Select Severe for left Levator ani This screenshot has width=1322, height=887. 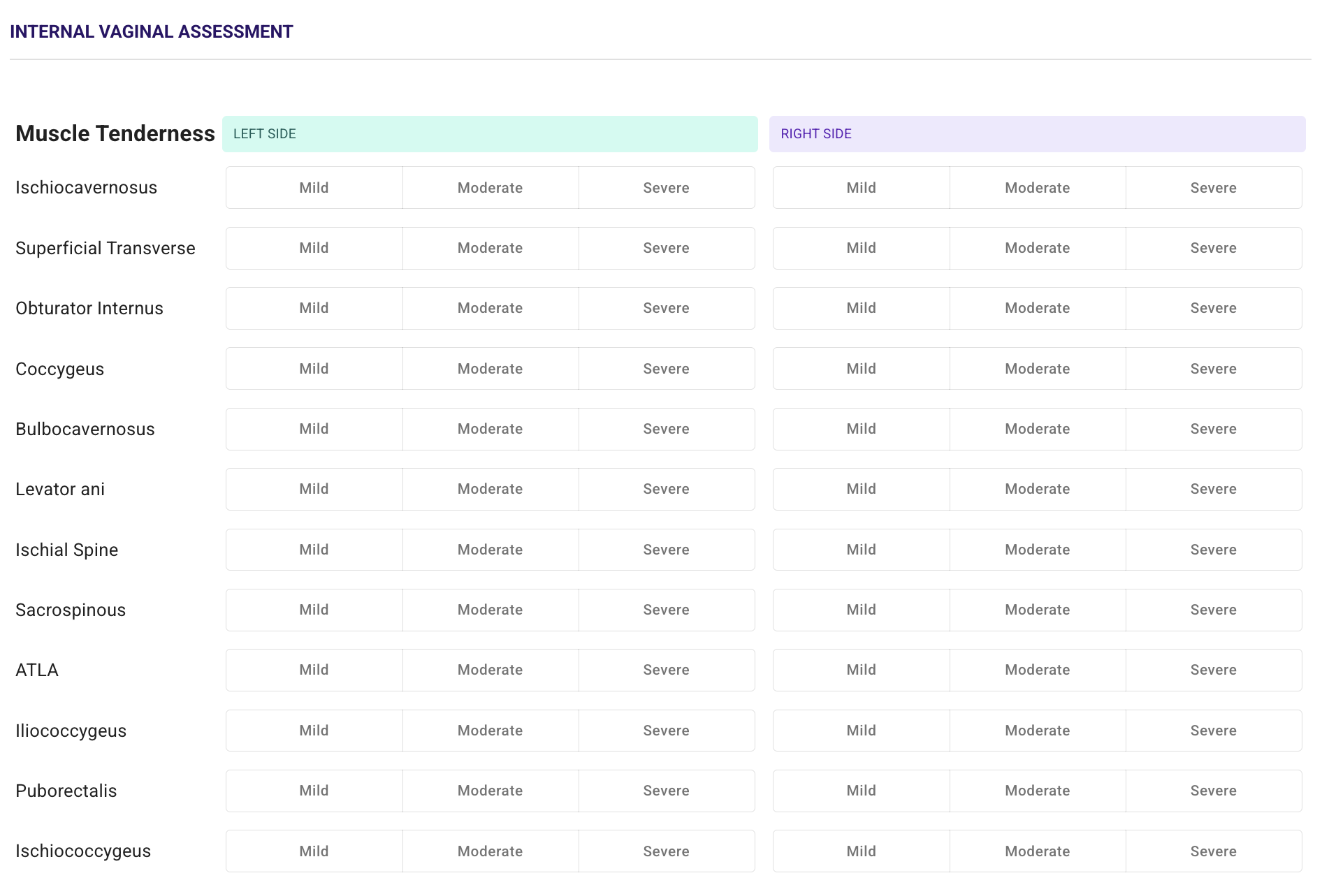(666, 489)
